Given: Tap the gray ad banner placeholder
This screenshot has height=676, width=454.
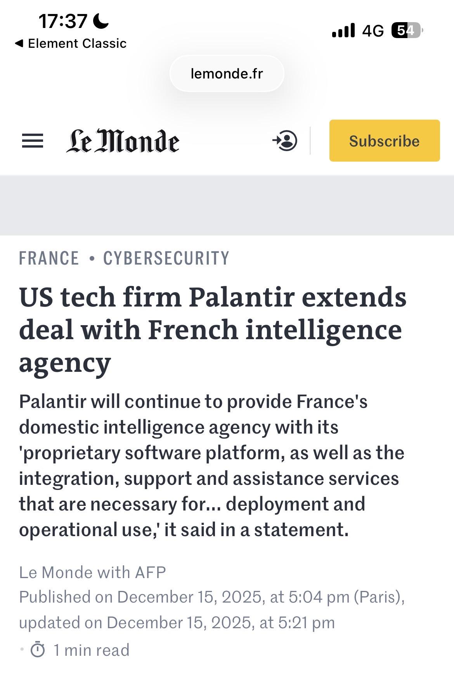Looking at the screenshot, I should coord(227,206).
